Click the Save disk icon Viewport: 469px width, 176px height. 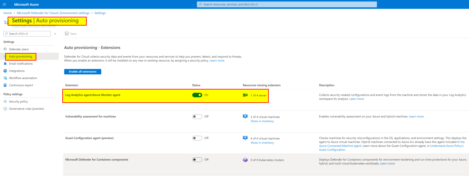click(x=67, y=33)
